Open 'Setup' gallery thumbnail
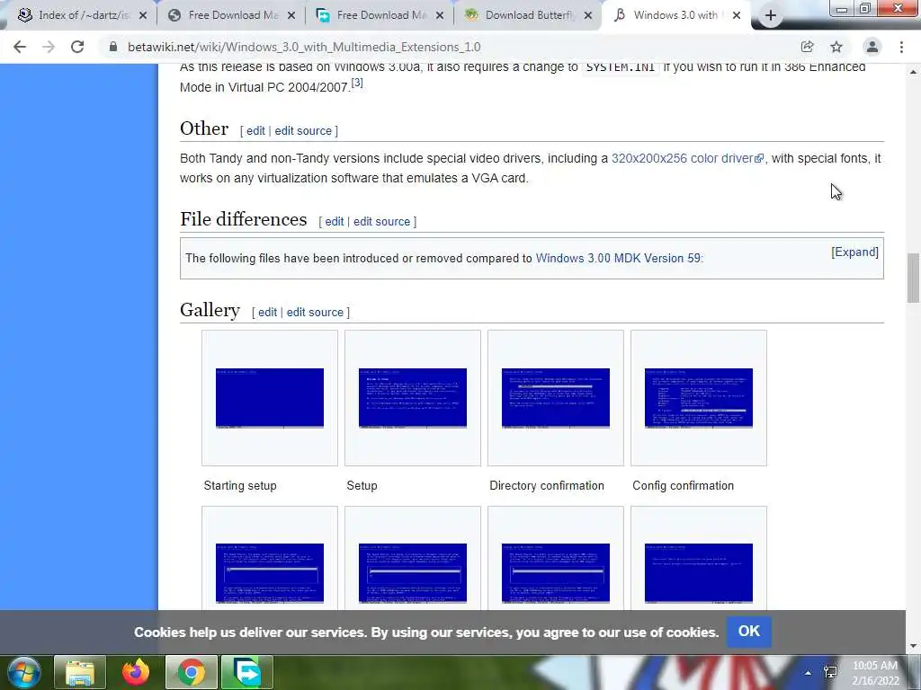921x690 pixels. point(412,398)
